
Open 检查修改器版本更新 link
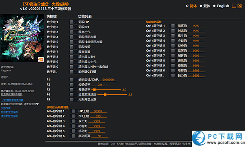click(12, 94)
